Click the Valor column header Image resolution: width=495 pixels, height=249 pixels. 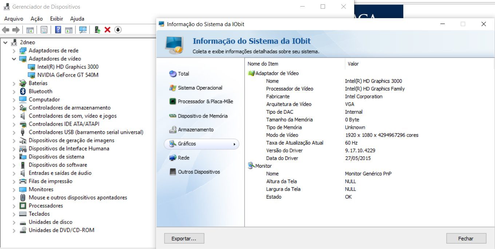pos(353,64)
